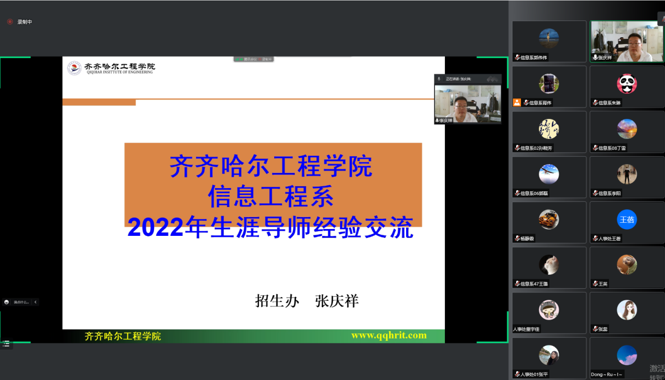Click muted mic icon for 信息系郭伟伟

tap(517, 58)
